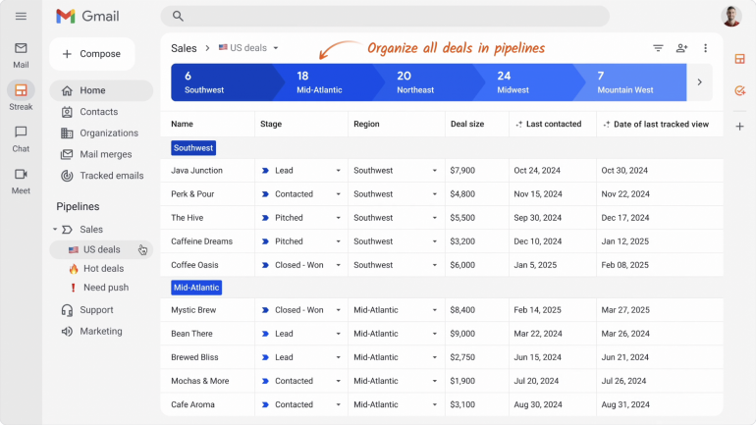Image resolution: width=756 pixels, height=425 pixels.
Task: Click the Gmail logo
Action: tap(87, 17)
